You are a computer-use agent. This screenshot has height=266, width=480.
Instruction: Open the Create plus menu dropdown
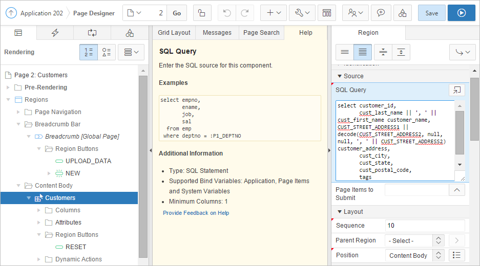(x=274, y=13)
